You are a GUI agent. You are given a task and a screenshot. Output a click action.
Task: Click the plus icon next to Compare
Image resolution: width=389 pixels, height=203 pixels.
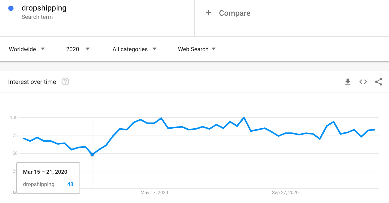pos(209,13)
